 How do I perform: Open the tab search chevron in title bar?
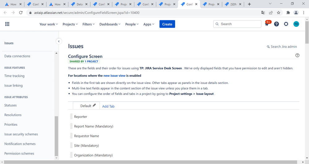(x=270, y=3)
